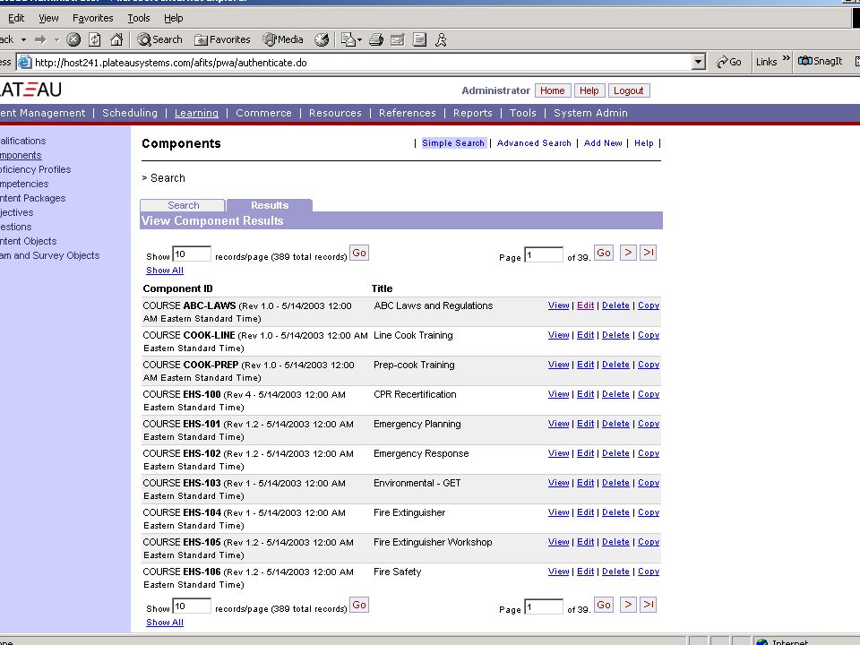Open the View menu
This screenshot has width=860, height=645.
click(x=48, y=18)
